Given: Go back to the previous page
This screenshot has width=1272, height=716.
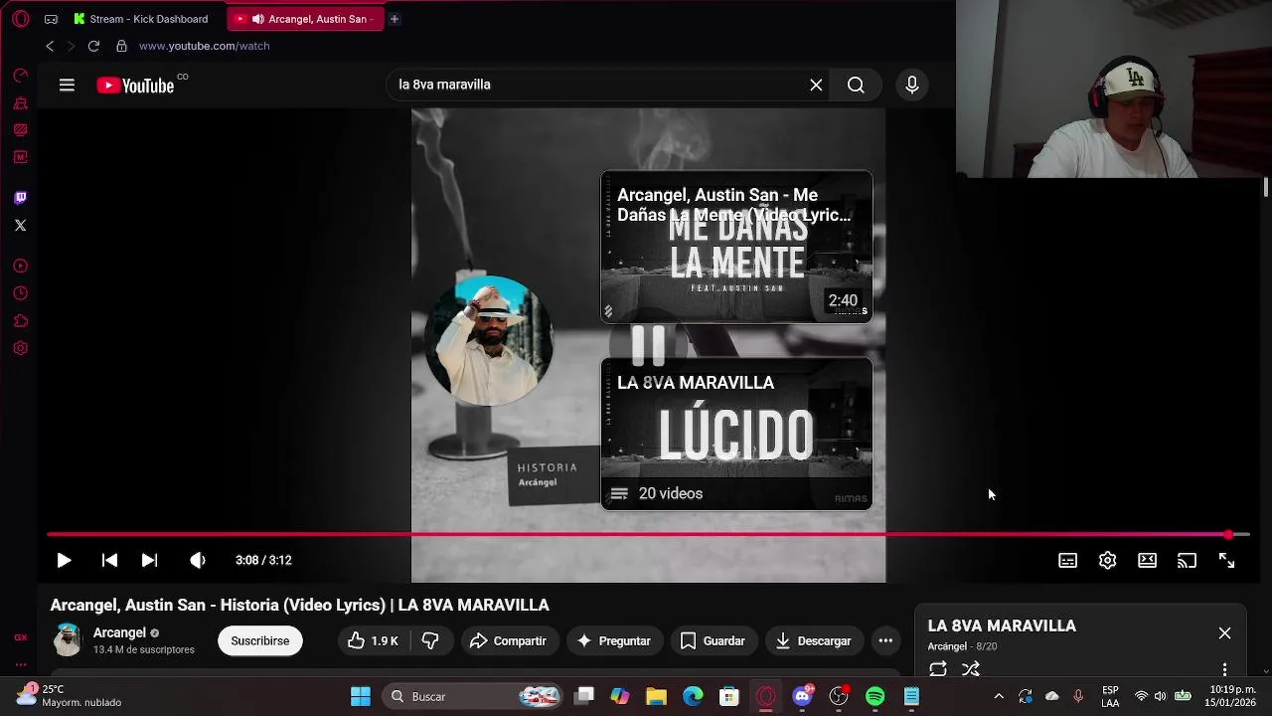Looking at the screenshot, I should point(50,46).
